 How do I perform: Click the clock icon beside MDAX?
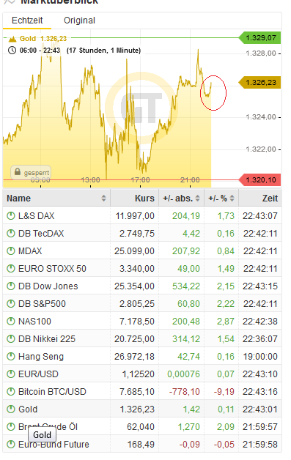coord(11,251)
